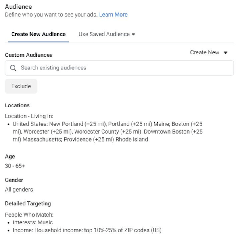Select the All genders value
238x234 pixels.
tap(19, 190)
